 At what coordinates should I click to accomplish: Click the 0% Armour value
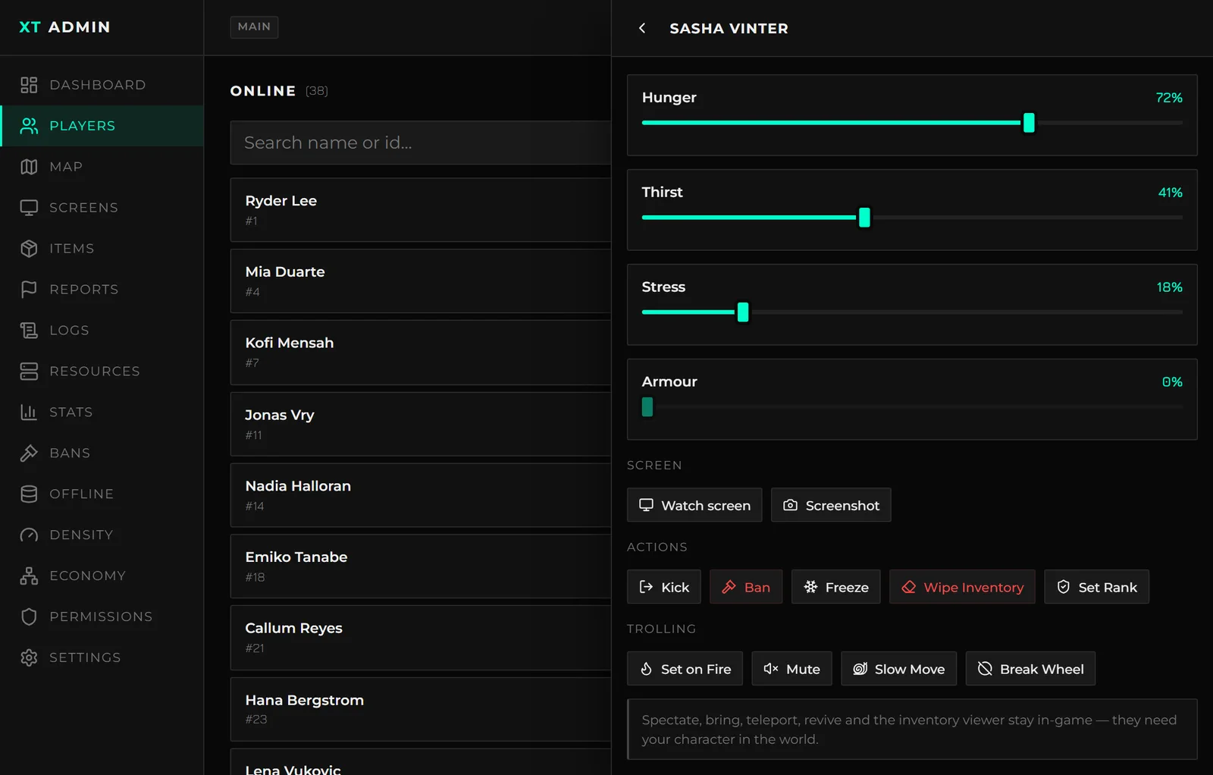click(1172, 382)
